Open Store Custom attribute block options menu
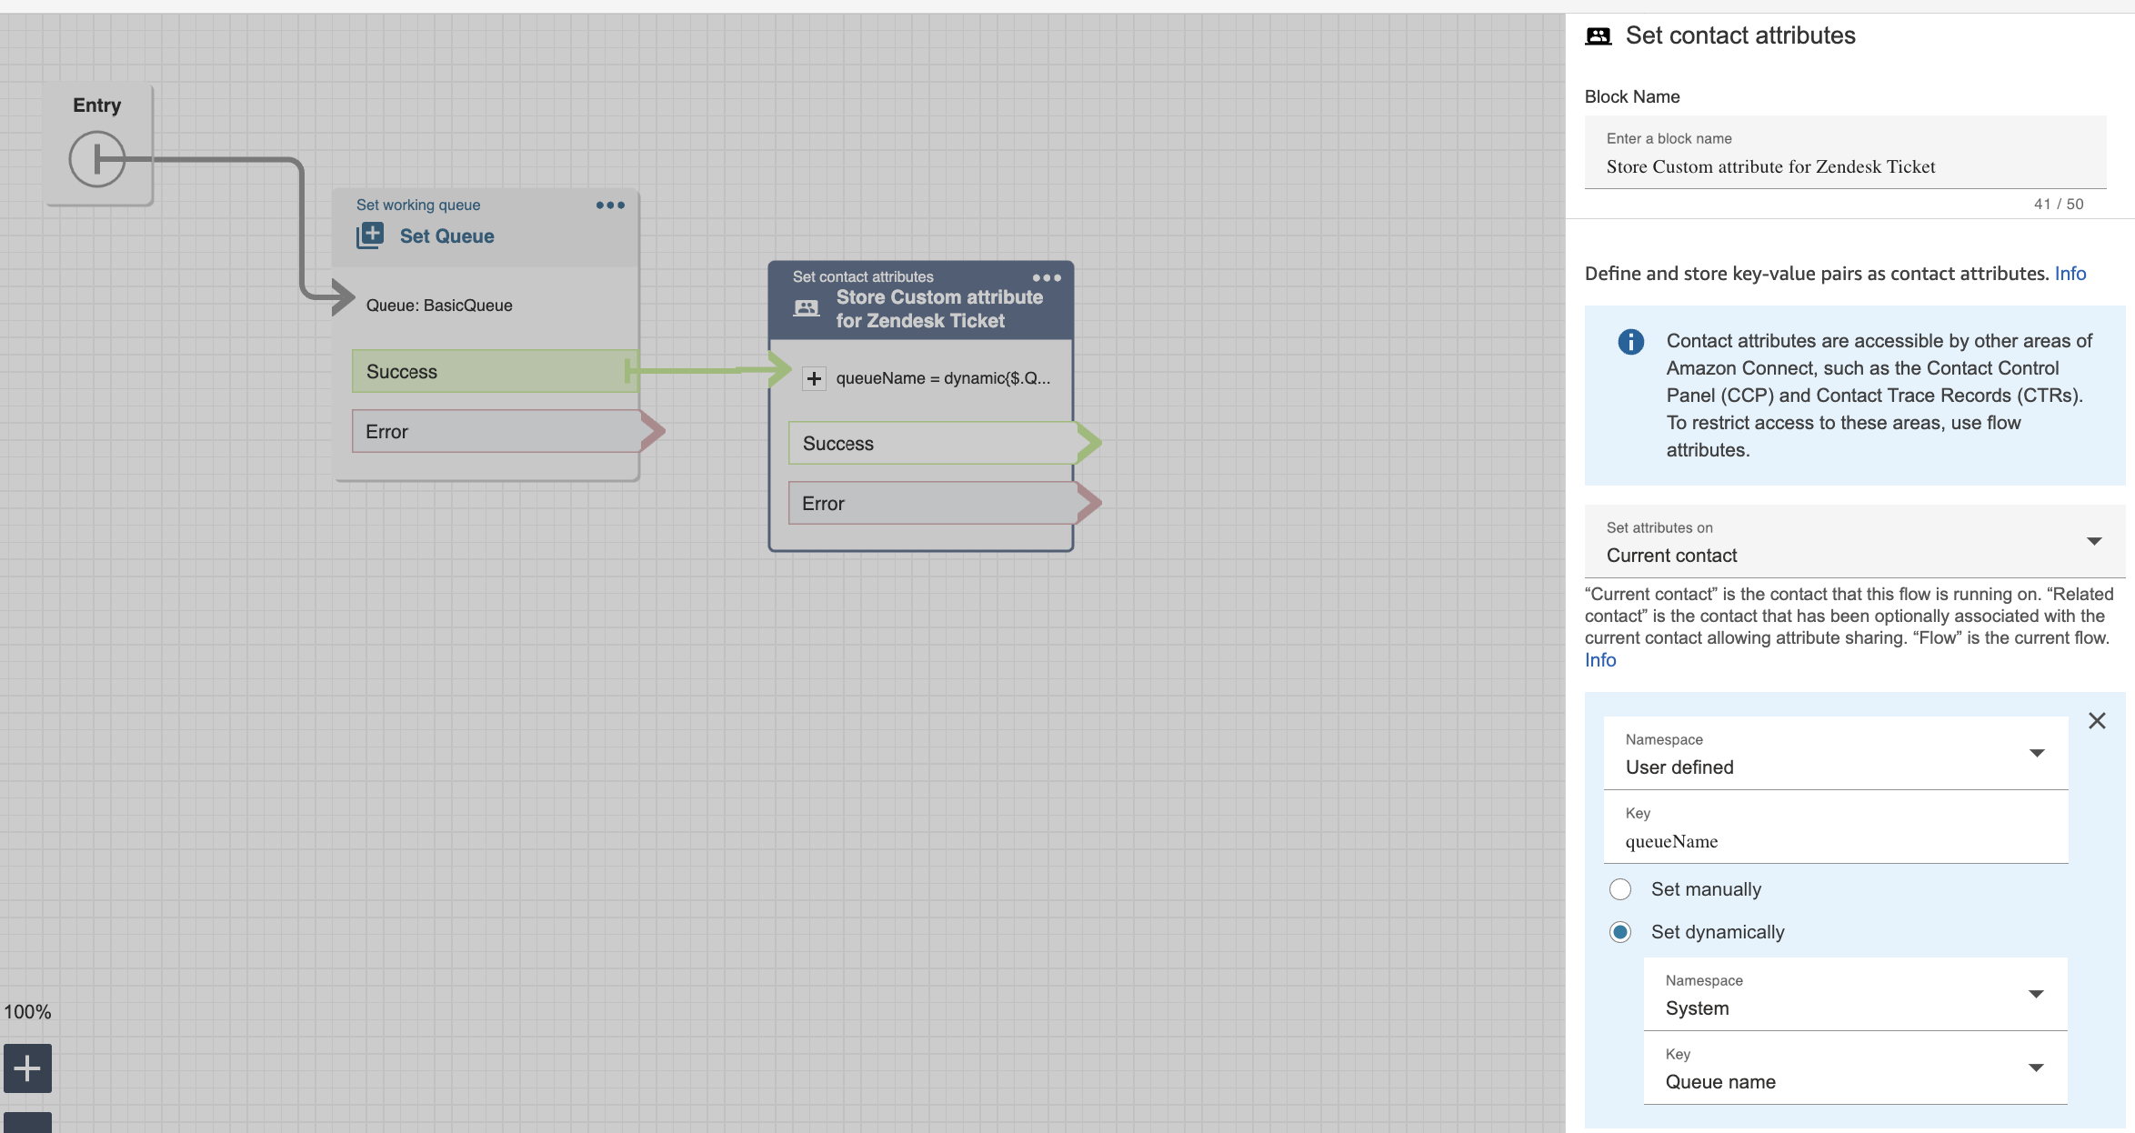The height and width of the screenshot is (1133, 2135). pyautogui.click(x=1047, y=277)
